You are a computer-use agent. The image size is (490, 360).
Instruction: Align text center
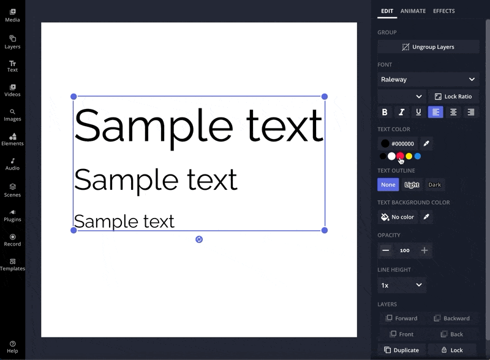click(453, 112)
